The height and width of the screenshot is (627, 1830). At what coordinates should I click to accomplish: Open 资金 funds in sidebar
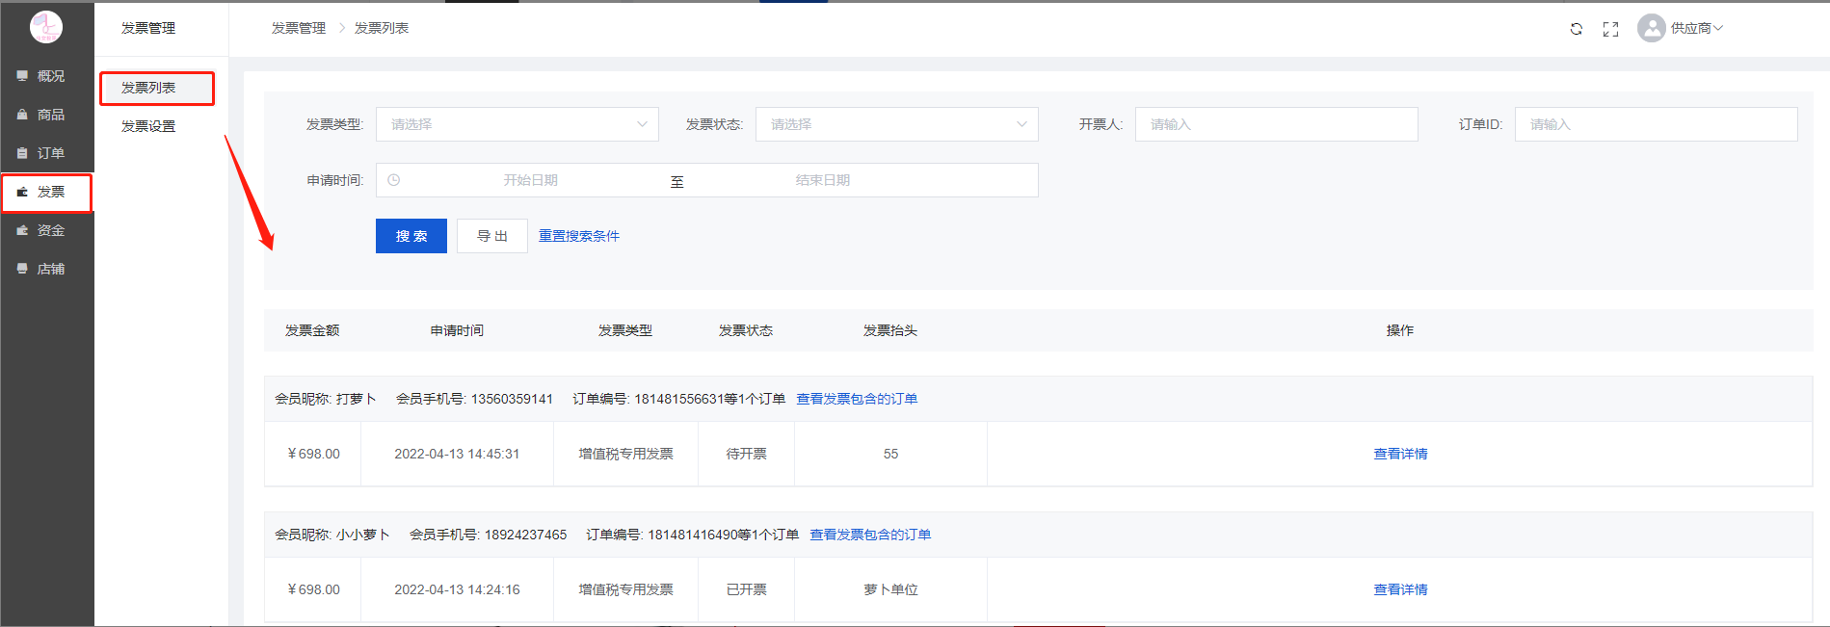(x=49, y=230)
